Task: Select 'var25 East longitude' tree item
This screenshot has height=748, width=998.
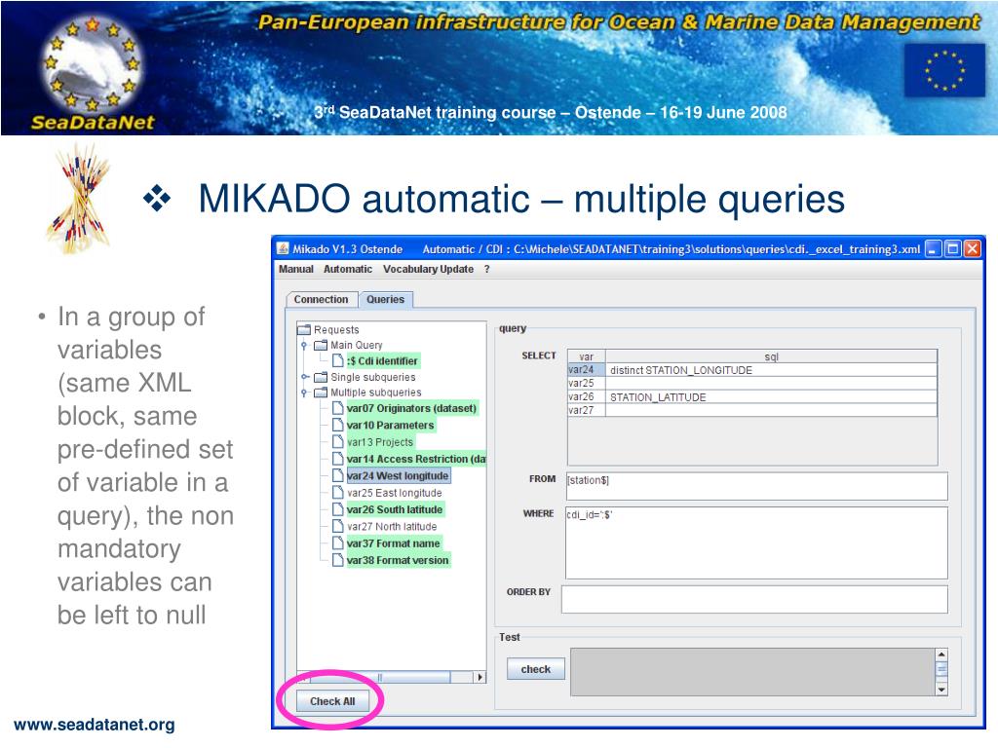Action: coord(395,493)
